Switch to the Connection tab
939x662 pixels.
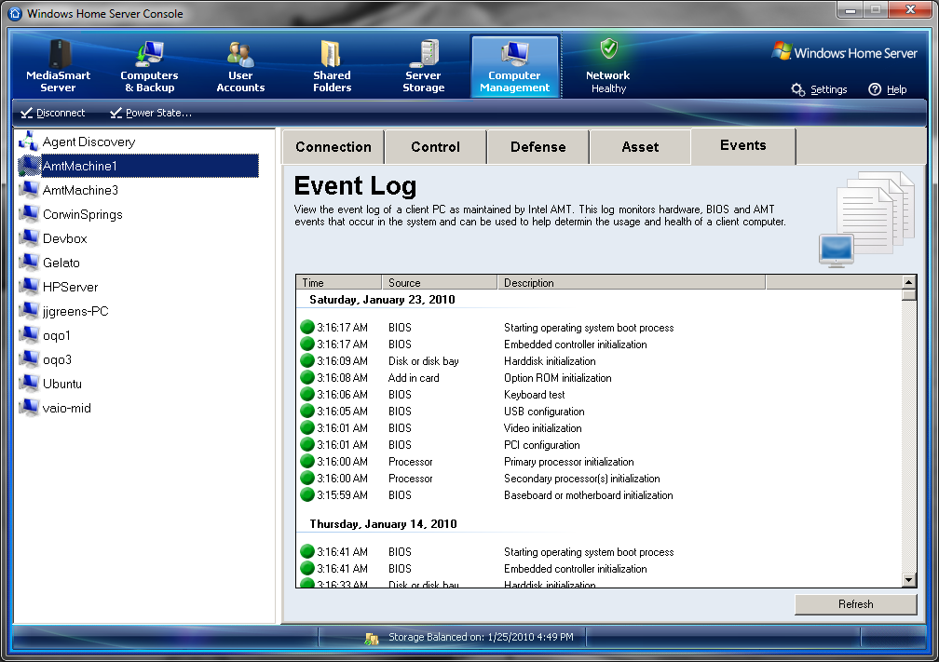[x=333, y=147]
